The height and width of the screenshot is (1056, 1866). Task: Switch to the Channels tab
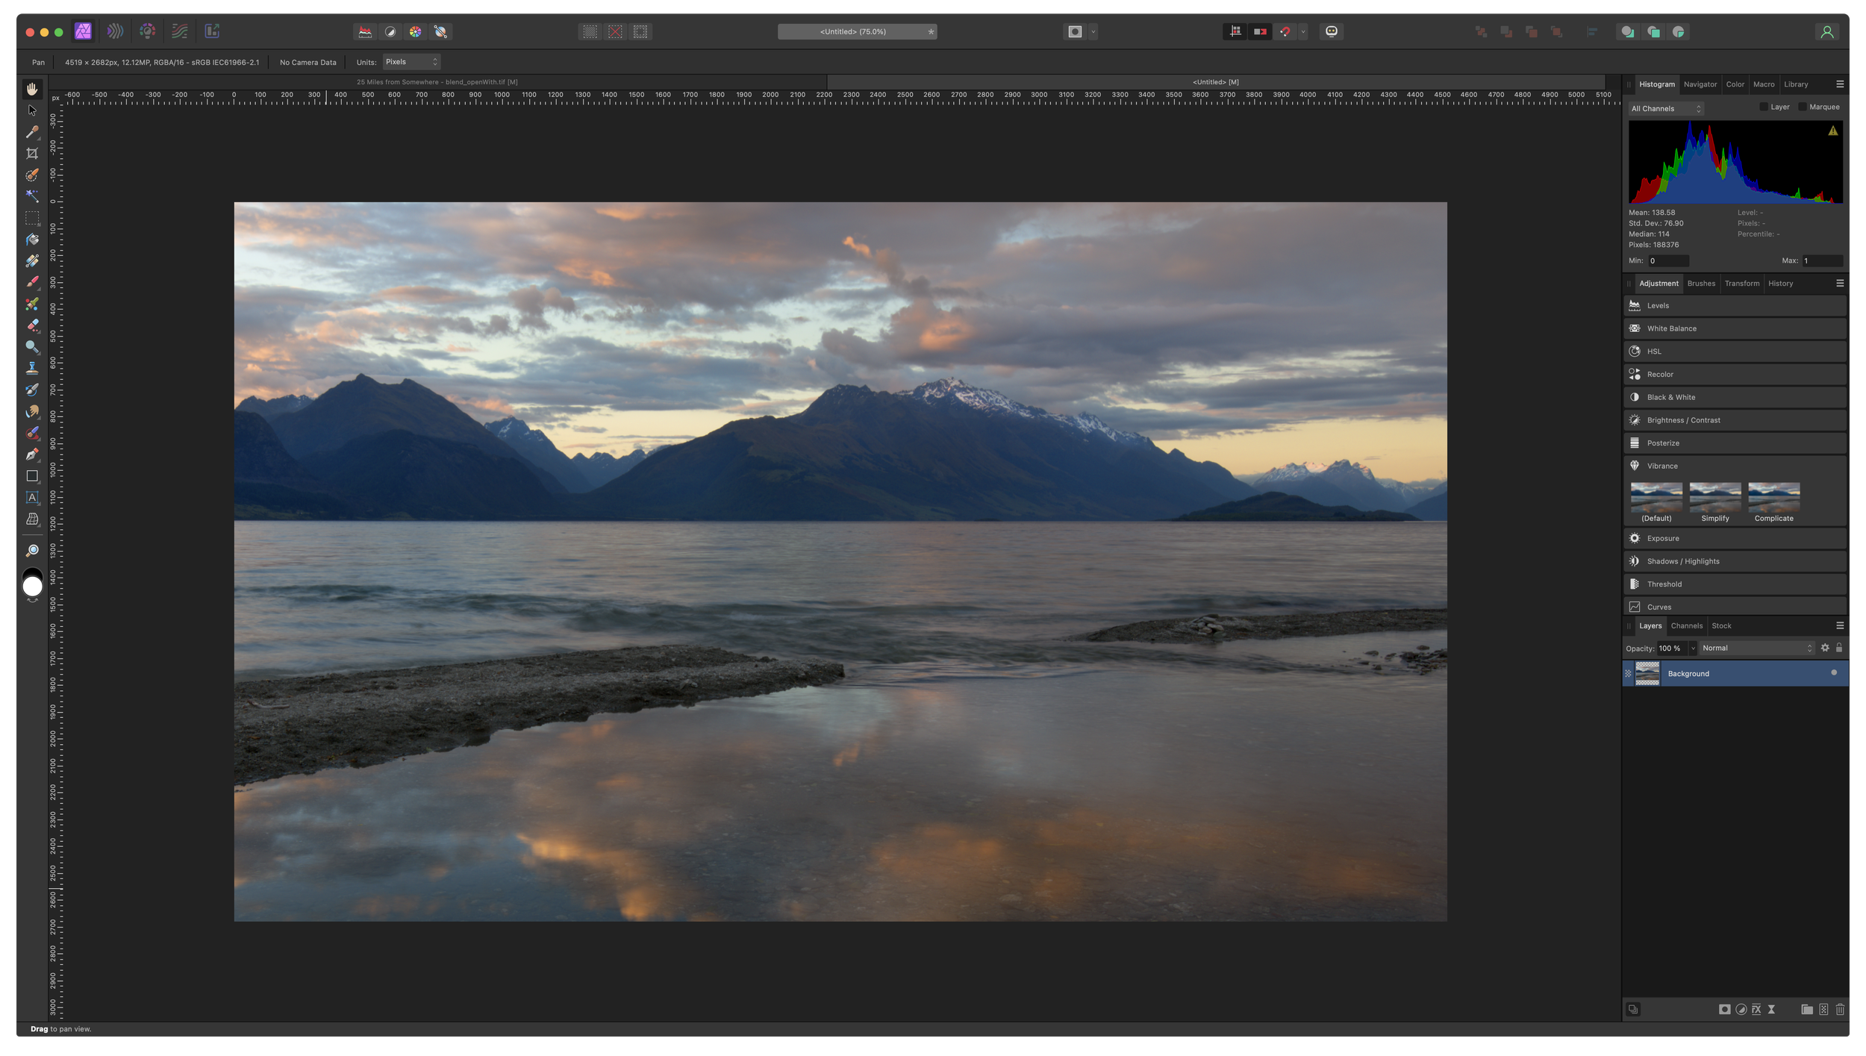pyautogui.click(x=1686, y=625)
